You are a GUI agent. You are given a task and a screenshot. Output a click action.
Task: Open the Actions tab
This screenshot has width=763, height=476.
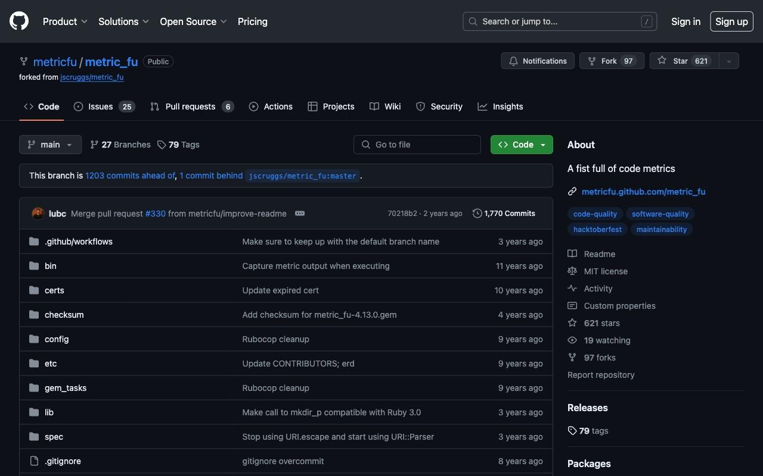tap(271, 107)
